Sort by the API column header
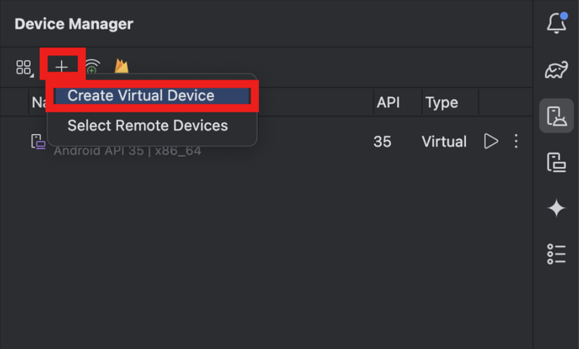 [388, 103]
